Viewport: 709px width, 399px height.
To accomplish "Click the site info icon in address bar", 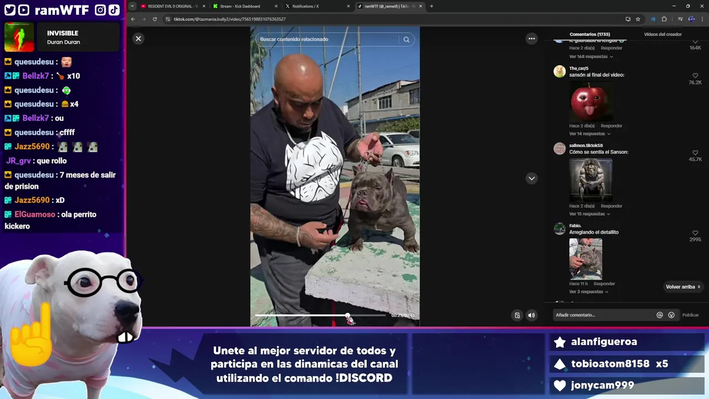I will (168, 19).
